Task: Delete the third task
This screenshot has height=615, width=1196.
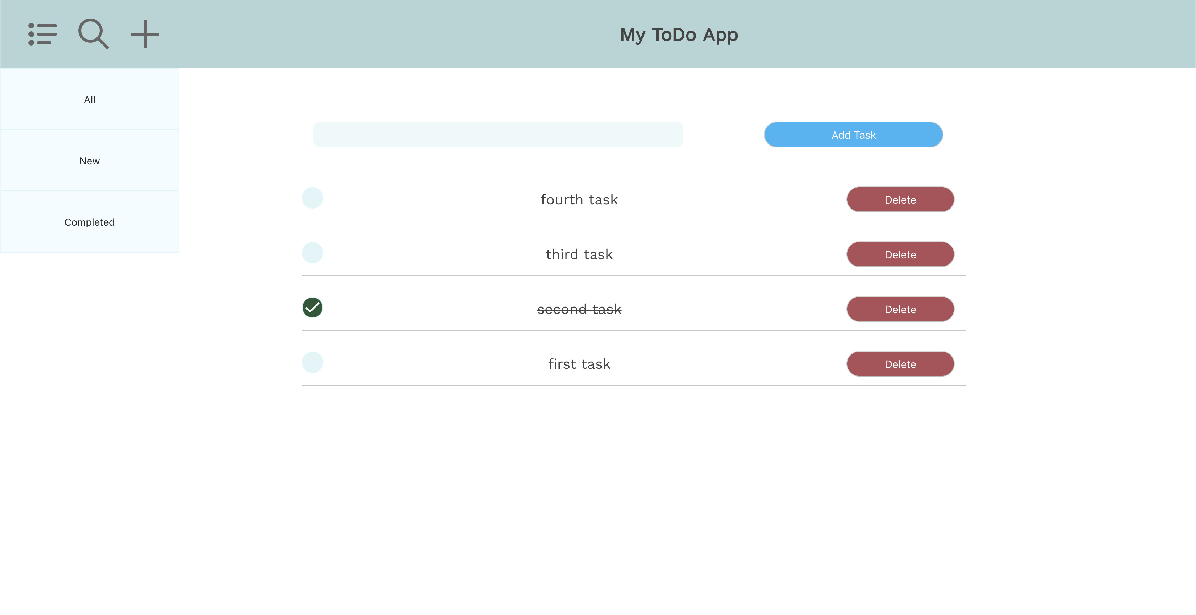Action: (900, 254)
